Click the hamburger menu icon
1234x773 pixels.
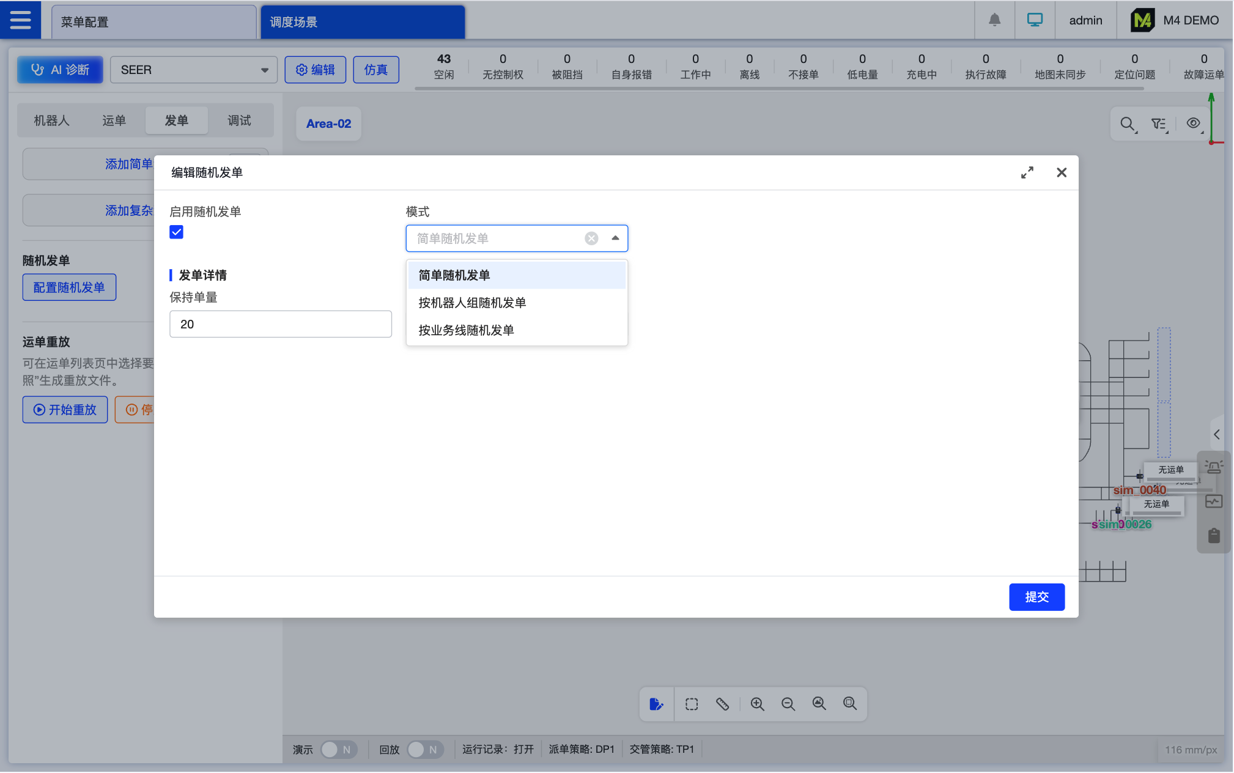tap(20, 20)
